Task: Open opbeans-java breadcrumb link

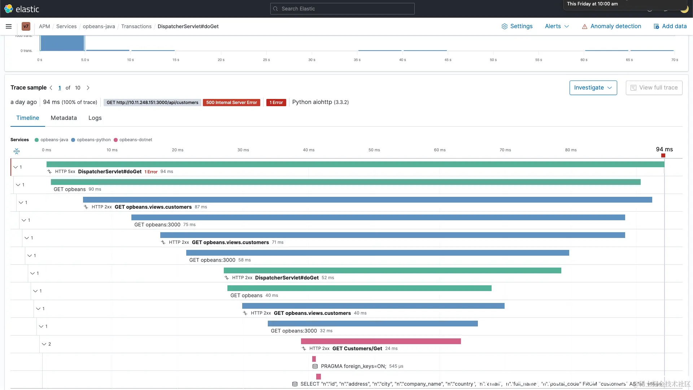Action: coord(99,26)
